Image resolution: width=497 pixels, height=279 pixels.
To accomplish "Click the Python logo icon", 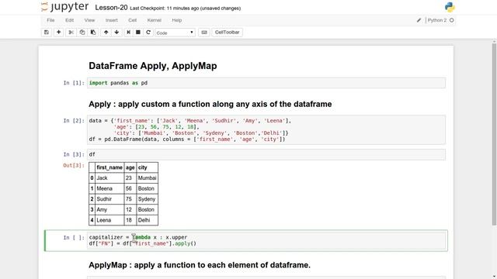I will (x=450, y=7).
